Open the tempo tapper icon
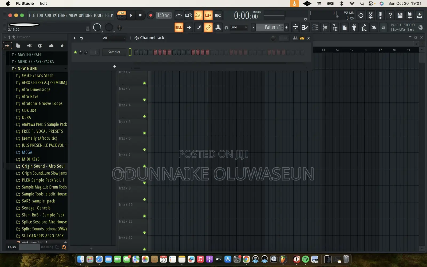427x267 pixels. click(x=364, y=27)
